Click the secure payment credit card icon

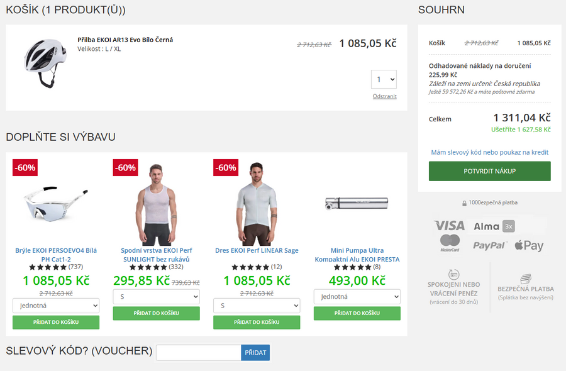coord(526,279)
